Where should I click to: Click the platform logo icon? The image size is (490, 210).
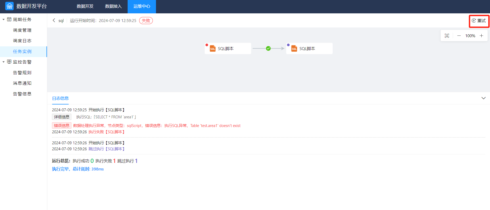(x=9, y=6)
